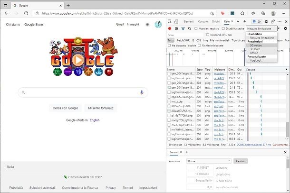This screenshot has height=193, width=290.
Task: Select 3G veloce throttling preset
Action: coord(261,45)
